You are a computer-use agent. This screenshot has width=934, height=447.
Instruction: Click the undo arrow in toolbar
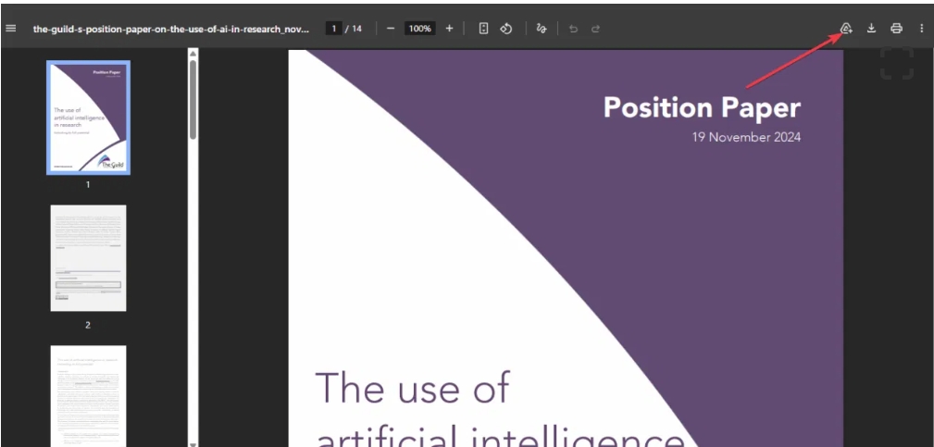pyautogui.click(x=573, y=29)
